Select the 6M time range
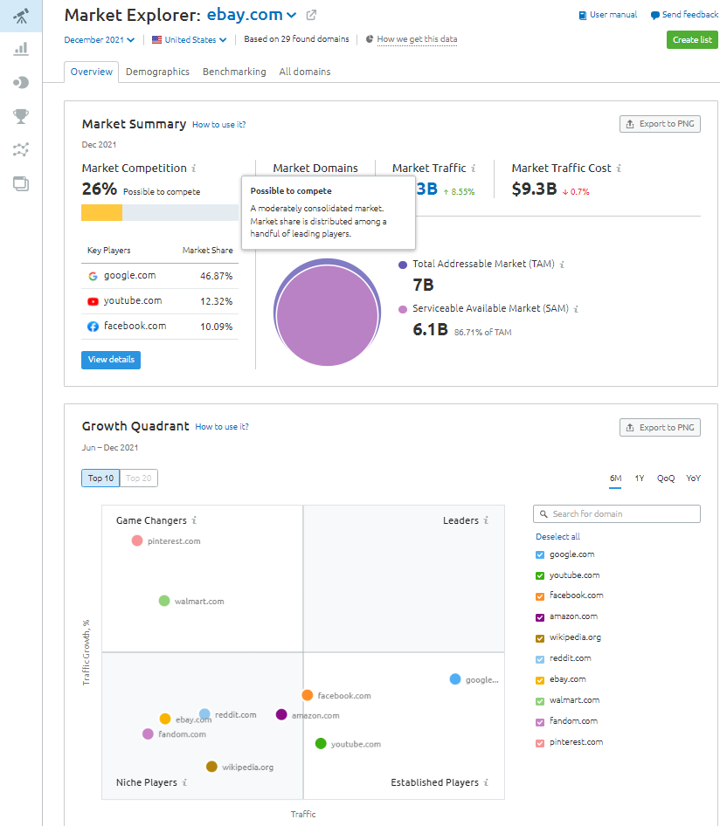The image size is (720, 826). [x=616, y=478]
